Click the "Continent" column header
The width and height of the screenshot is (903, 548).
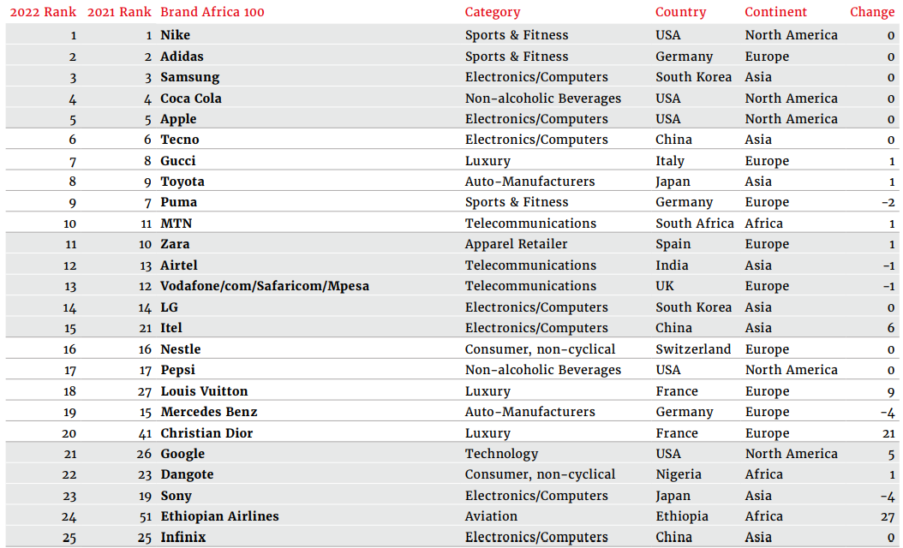[776, 12]
